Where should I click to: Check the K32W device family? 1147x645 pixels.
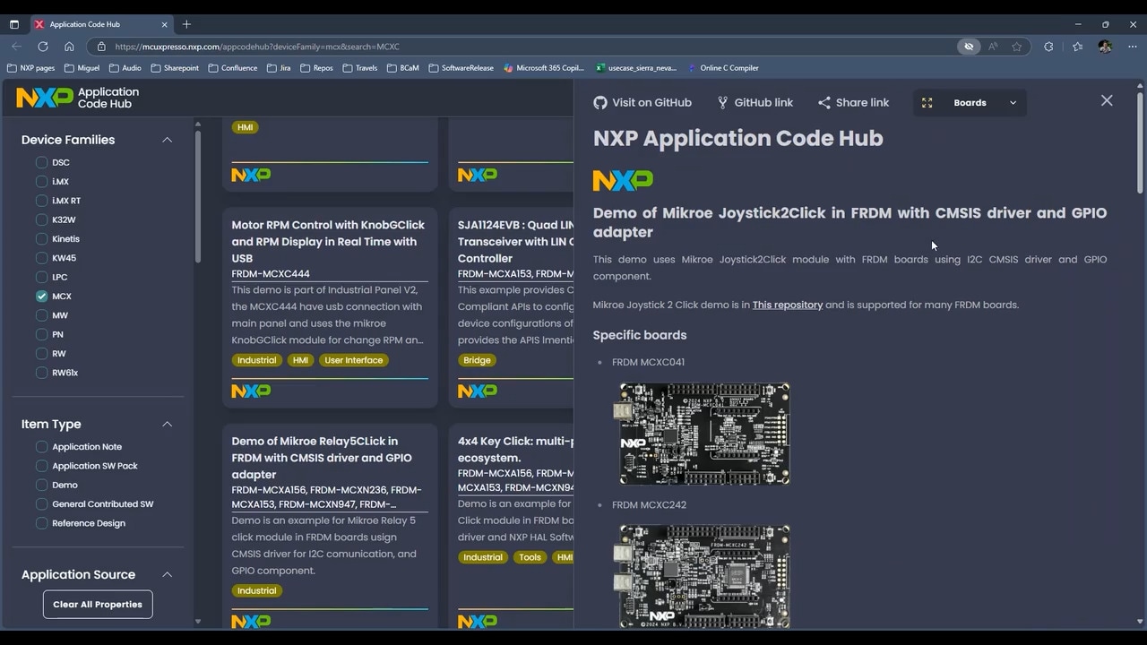(x=41, y=219)
